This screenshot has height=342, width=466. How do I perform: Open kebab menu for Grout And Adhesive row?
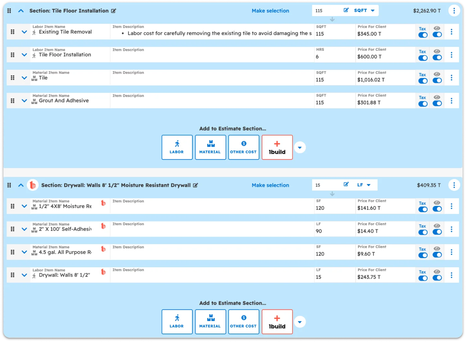point(451,101)
